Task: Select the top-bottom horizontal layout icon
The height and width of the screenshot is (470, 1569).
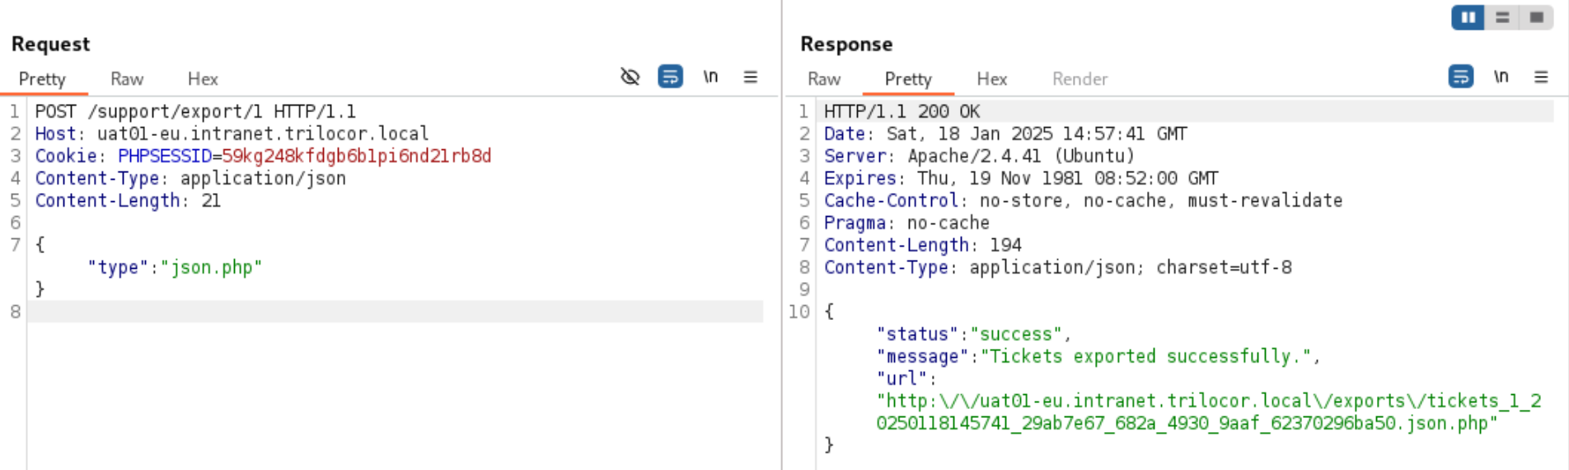Action: 1502,17
